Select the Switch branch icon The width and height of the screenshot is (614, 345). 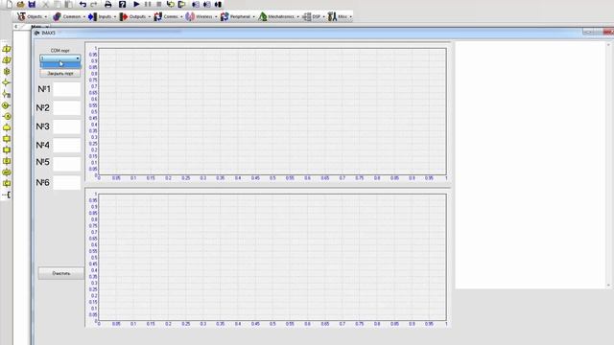coord(7,94)
